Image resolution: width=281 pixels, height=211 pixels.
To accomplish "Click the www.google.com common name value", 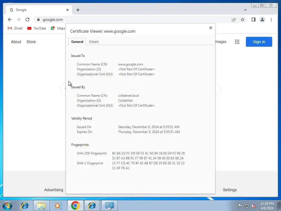I will click(130, 64).
